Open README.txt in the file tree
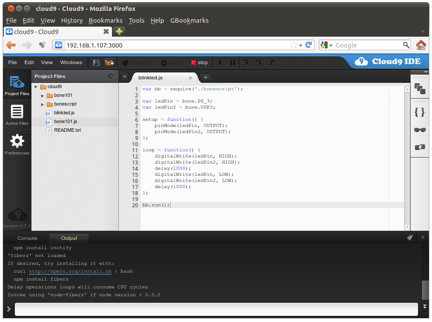The image size is (432, 322). pos(68,130)
